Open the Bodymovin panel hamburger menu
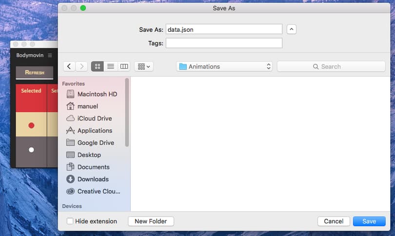The image size is (395, 236). point(50,55)
